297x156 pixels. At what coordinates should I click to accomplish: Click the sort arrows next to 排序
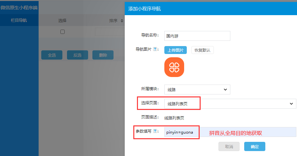(x=122, y=21)
